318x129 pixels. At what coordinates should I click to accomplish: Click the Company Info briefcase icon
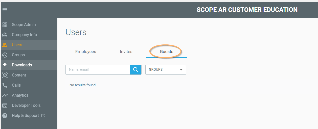coord(5,35)
